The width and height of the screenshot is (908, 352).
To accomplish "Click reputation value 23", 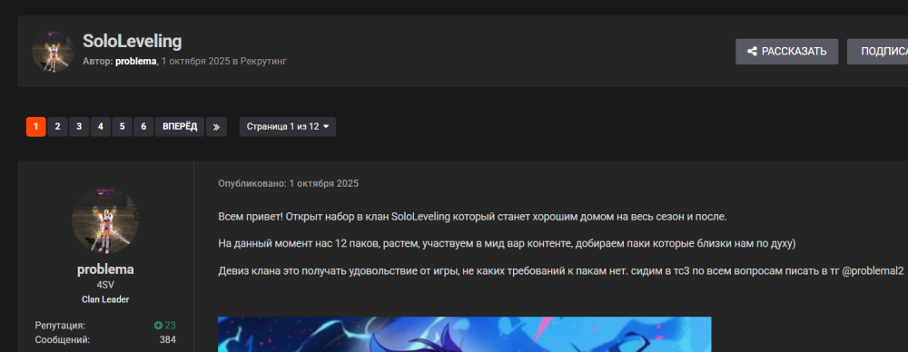I will point(171,326).
